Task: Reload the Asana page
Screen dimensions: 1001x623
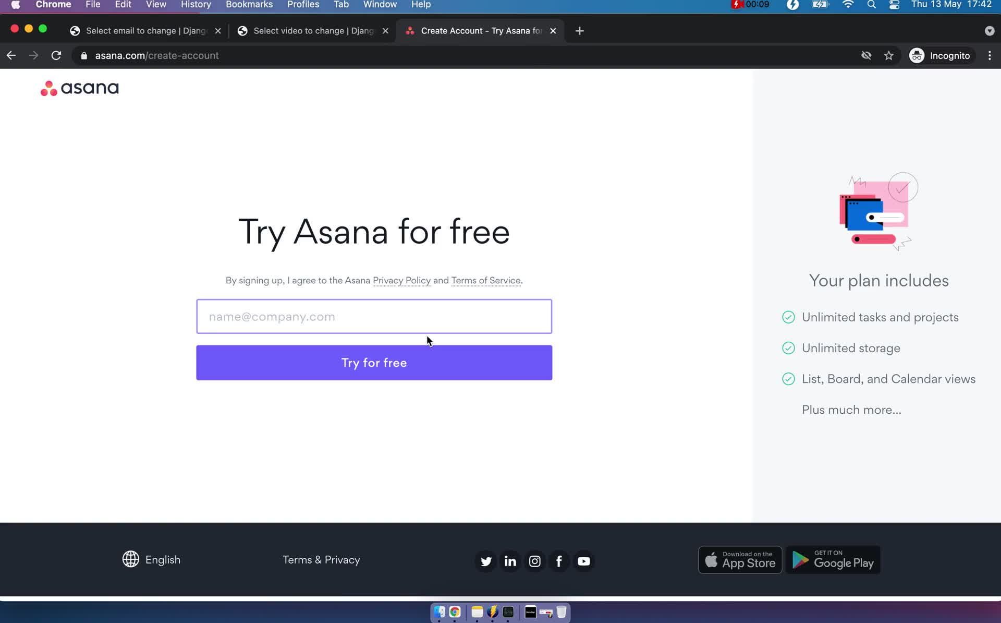Action: [56, 55]
